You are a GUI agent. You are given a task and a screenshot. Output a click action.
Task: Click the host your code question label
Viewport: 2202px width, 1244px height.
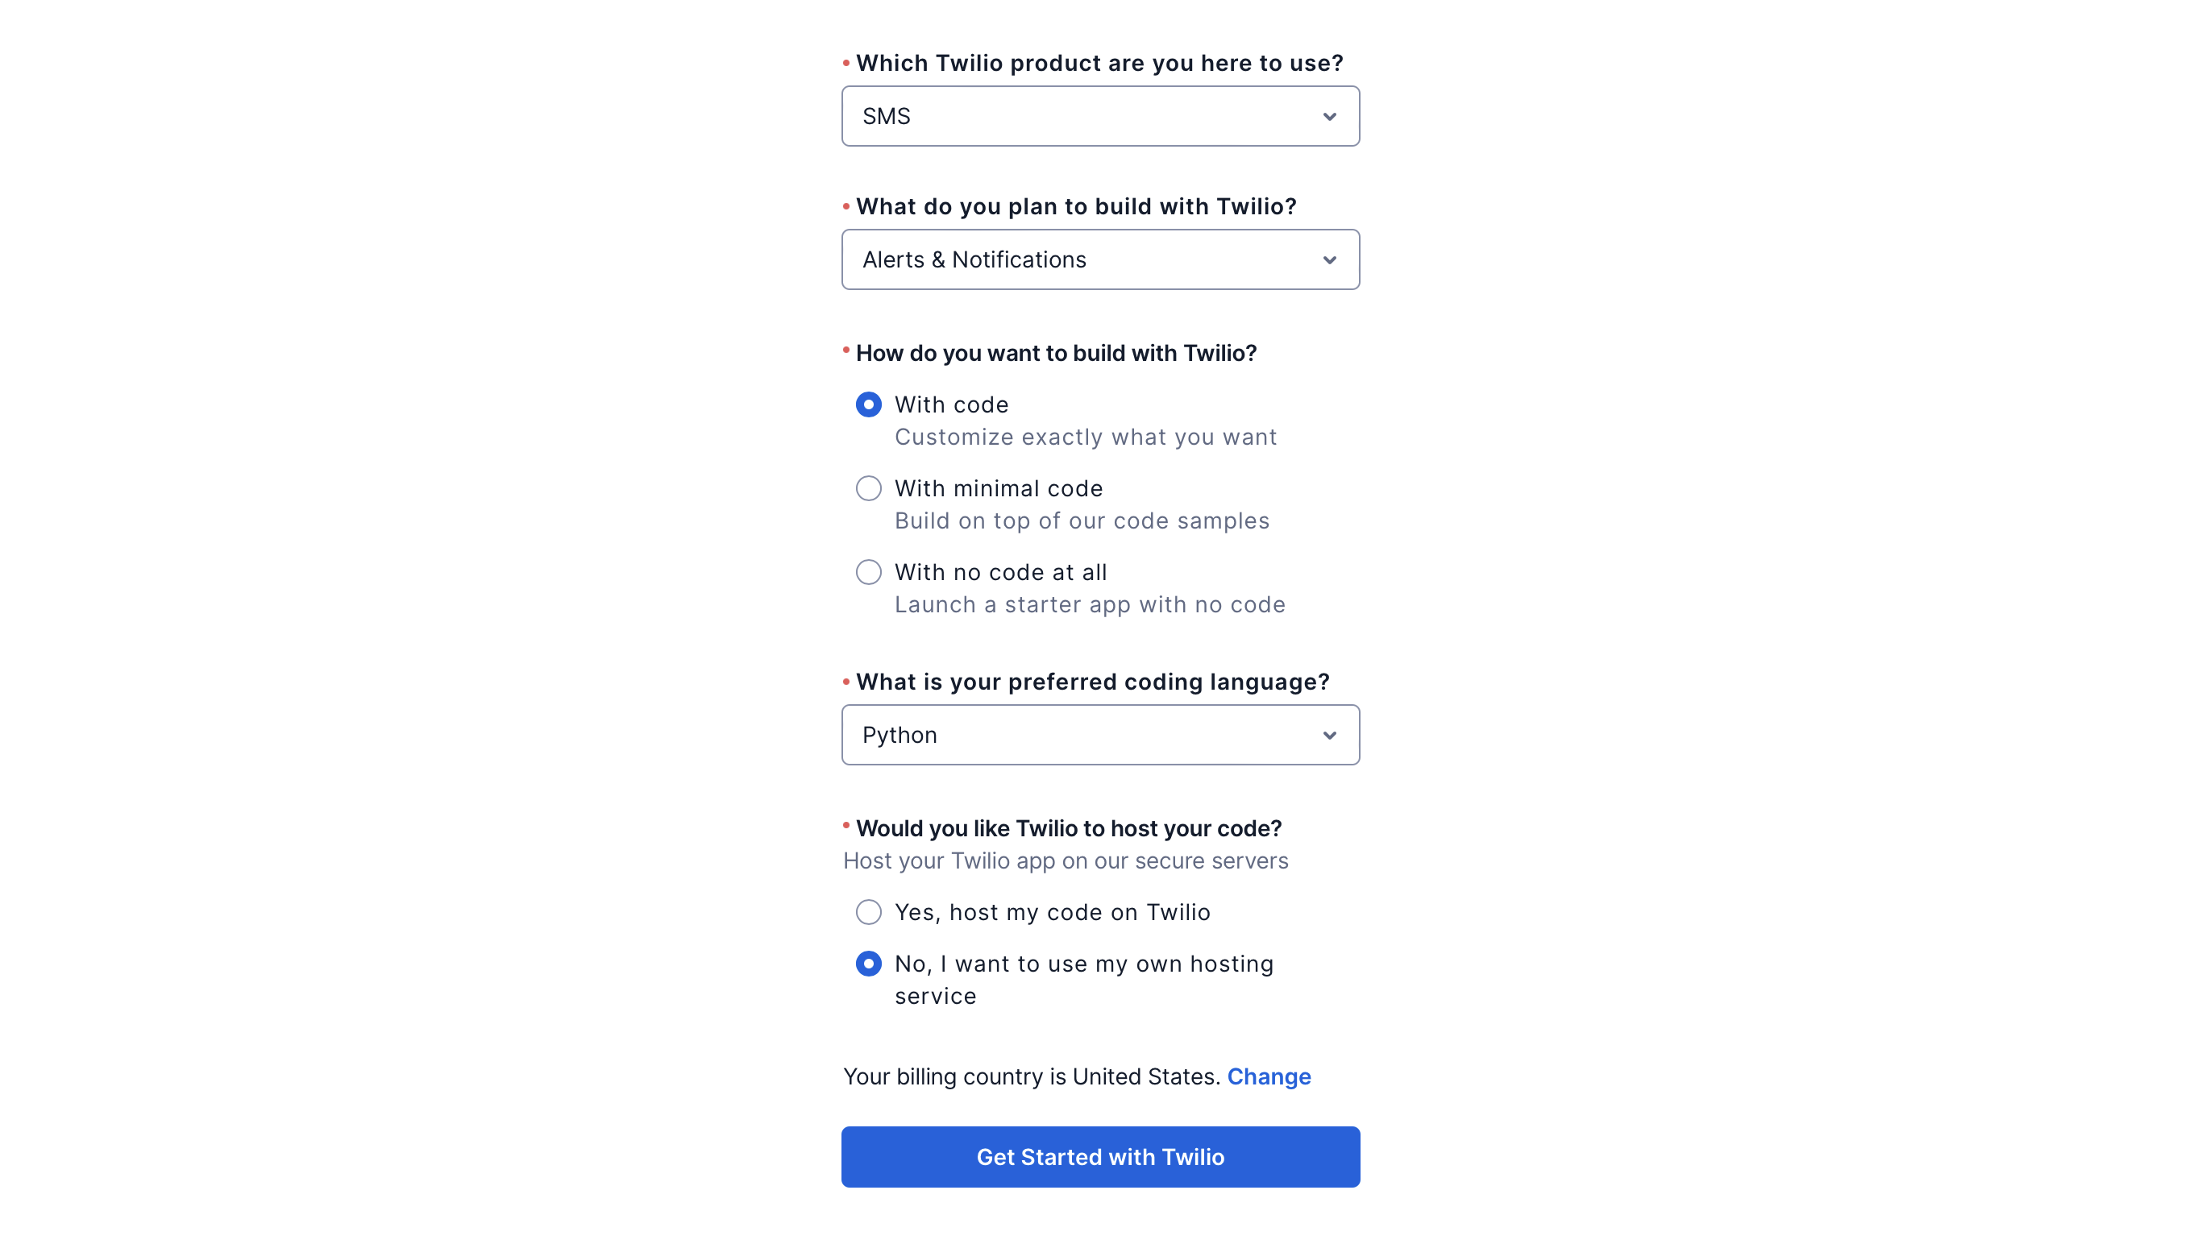(1062, 828)
